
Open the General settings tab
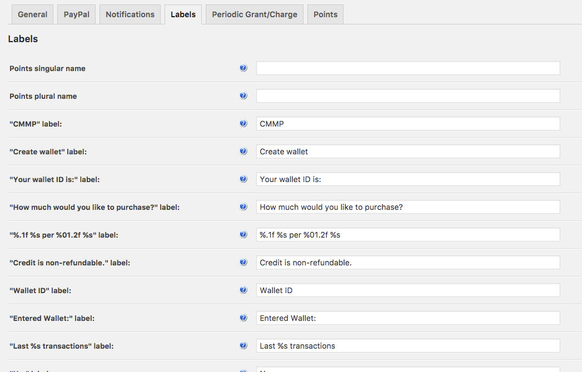pos(32,14)
